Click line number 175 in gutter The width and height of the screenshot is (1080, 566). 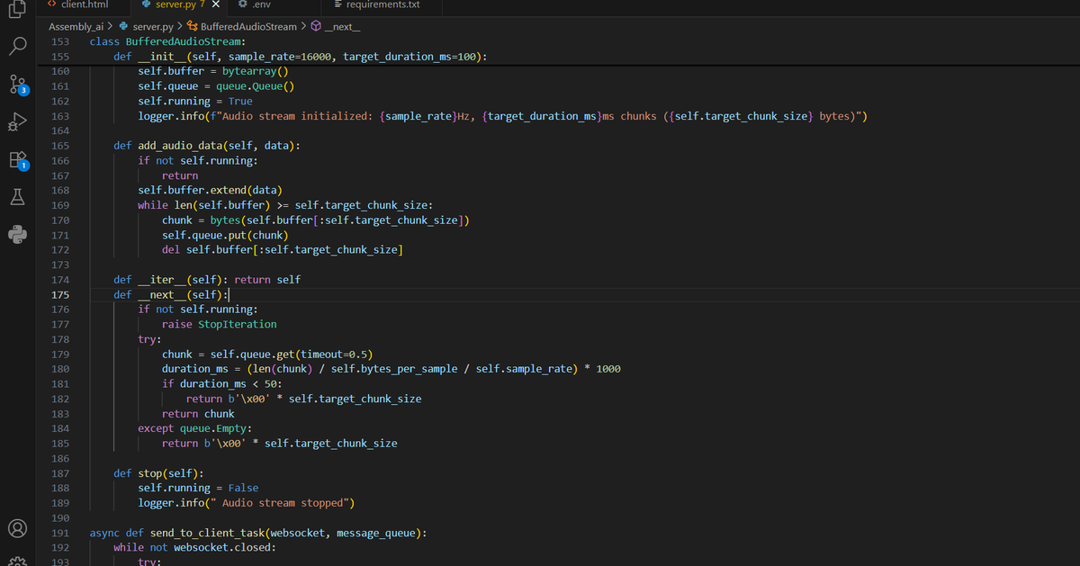point(60,294)
